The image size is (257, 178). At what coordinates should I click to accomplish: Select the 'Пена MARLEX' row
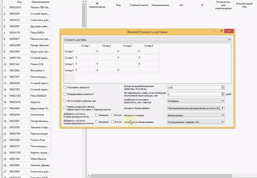coord(27,96)
